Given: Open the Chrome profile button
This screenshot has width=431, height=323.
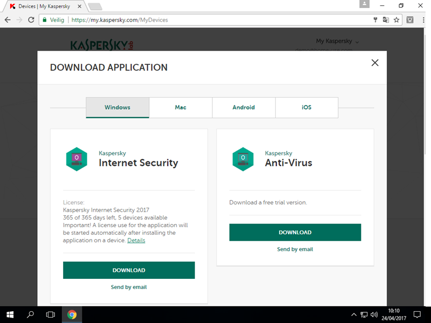Looking at the screenshot, I should (365, 5).
